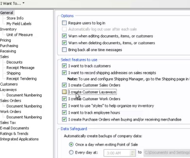The width and height of the screenshot is (190, 158).
Task: Open Integrated Applications preferences
Action: pyautogui.click(x=19, y=139)
